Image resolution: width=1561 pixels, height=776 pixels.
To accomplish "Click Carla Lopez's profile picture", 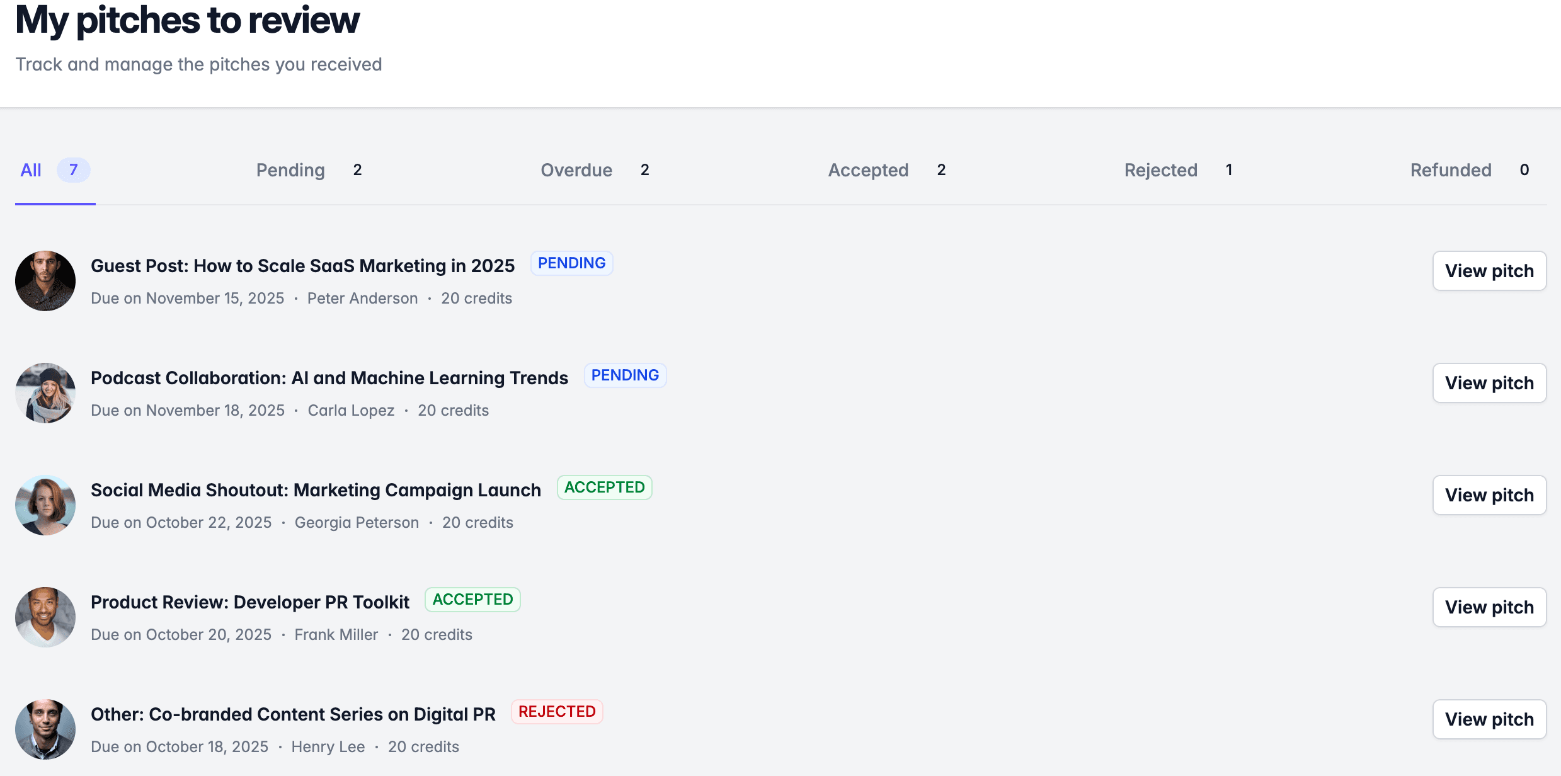I will point(45,393).
